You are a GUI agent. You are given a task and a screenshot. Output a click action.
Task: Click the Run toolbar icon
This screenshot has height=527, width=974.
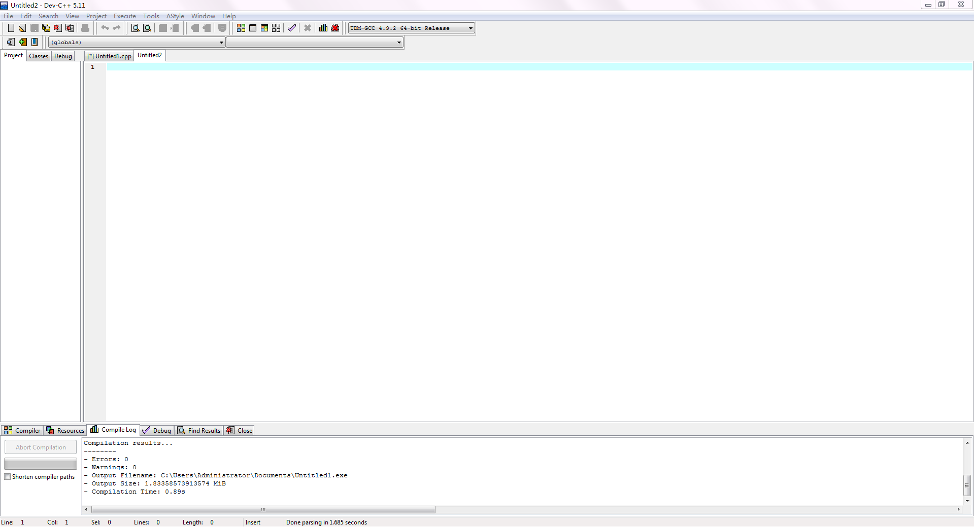click(253, 28)
